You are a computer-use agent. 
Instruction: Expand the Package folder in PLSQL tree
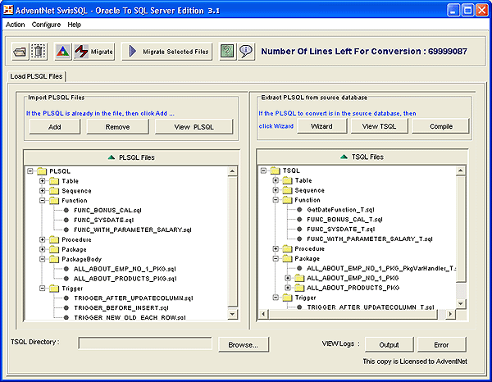(43, 249)
